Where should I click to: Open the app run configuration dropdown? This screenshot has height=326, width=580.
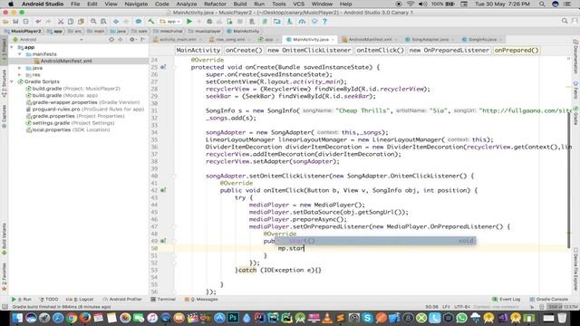[x=169, y=22]
